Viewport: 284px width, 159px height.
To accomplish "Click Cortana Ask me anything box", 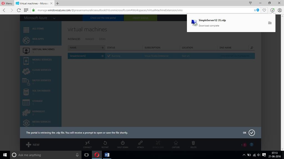I will (x=46, y=155).
